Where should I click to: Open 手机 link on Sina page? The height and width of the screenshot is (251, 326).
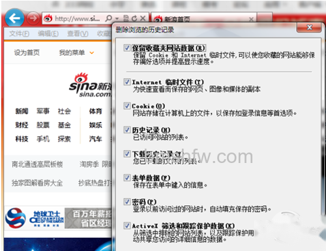point(43,139)
